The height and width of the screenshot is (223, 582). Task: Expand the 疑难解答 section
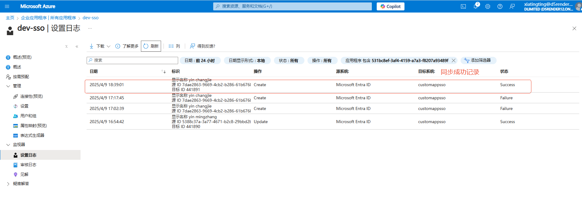(x=8, y=184)
